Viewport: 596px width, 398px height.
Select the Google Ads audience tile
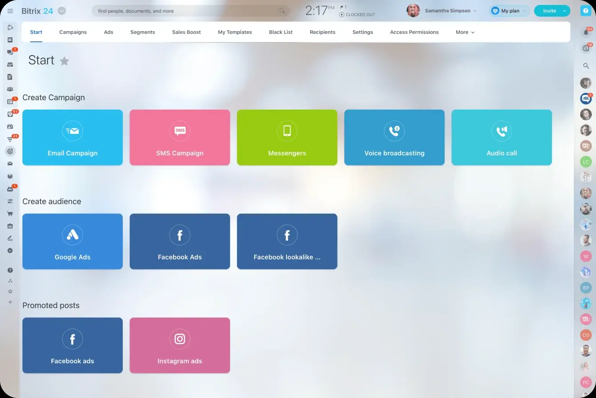72,241
